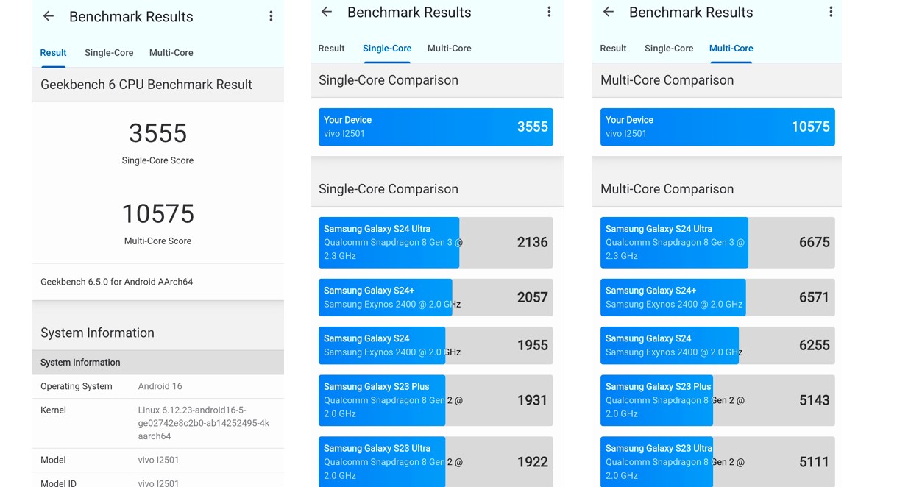Open the kebab menu on the Multi-Core screen
This screenshot has height=487, width=897.
click(831, 12)
